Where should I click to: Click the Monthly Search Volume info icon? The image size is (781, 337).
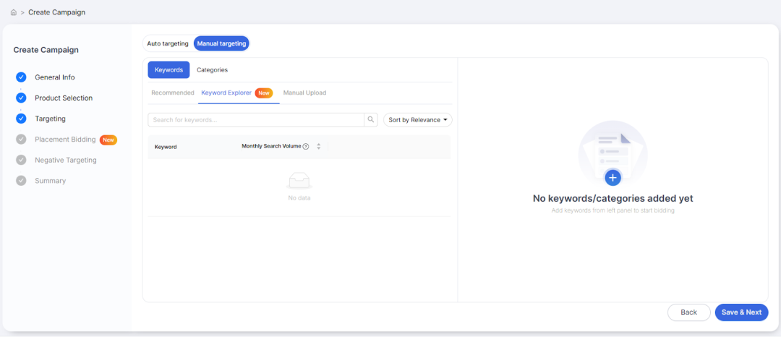[x=306, y=146]
